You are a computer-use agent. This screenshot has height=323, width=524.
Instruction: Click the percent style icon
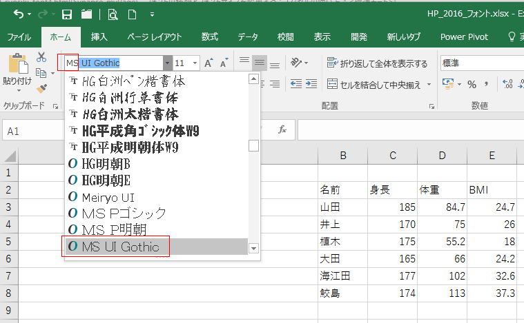[x=472, y=84]
